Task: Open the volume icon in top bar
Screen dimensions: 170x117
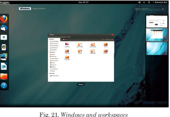Action: (x=144, y=2)
